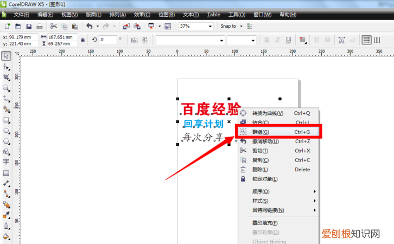The image size is (394, 244).
Task: Open the 效果(C) menu
Action: [142, 15]
